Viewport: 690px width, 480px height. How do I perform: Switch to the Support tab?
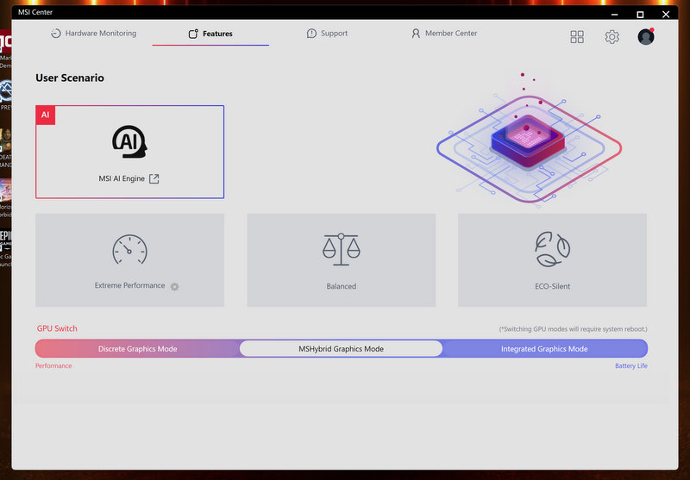point(327,34)
